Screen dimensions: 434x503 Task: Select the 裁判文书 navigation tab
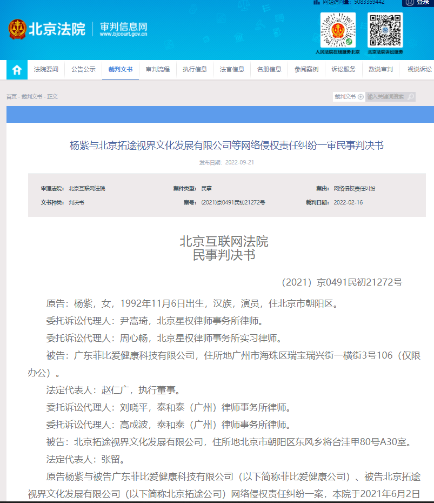121,70
